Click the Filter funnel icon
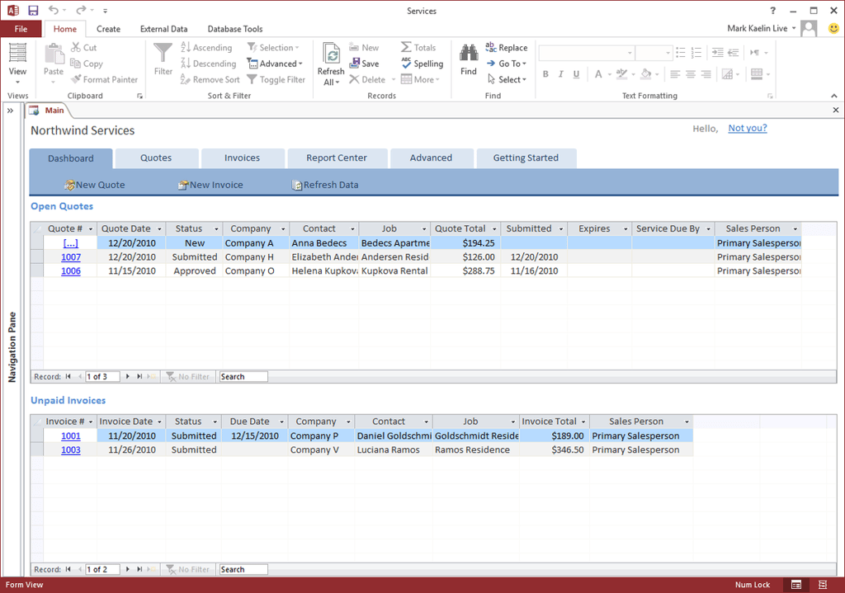The image size is (845, 593). click(163, 59)
